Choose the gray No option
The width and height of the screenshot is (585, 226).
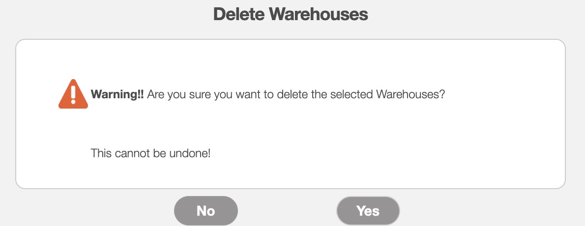205,211
